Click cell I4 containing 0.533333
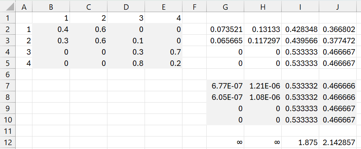This screenshot has width=361, height=149. point(300,51)
